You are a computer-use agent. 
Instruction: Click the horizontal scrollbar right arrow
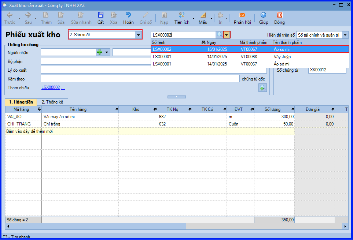(345, 226)
